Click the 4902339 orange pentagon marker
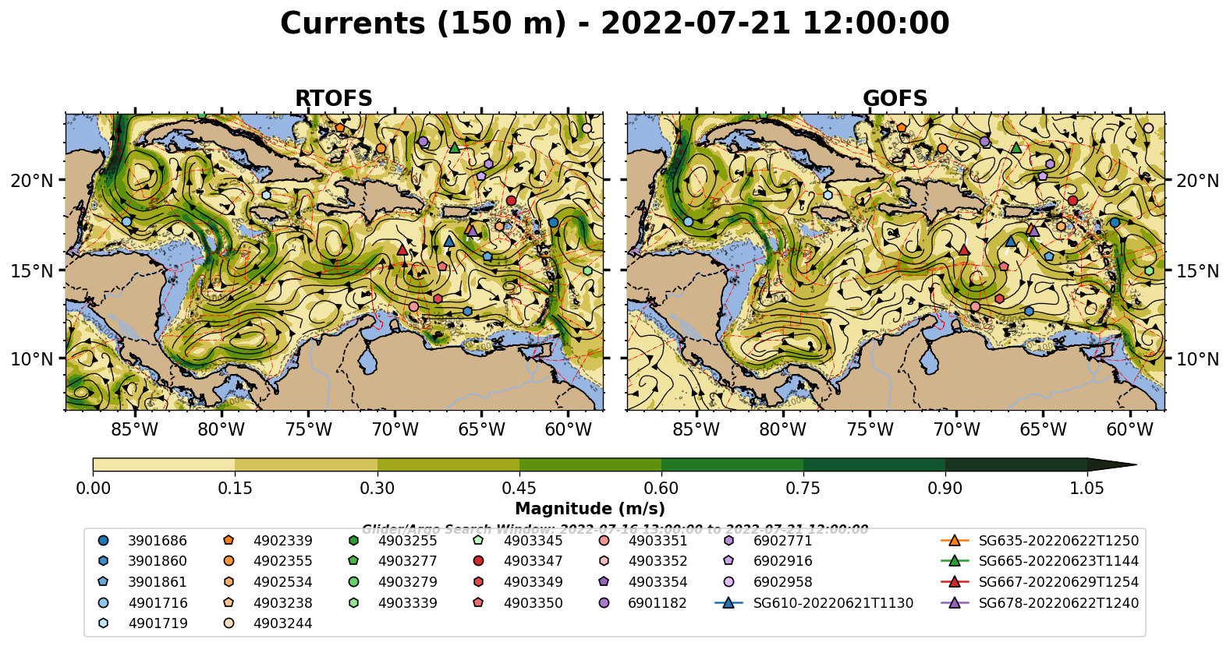Image resolution: width=1230 pixels, height=646 pixels. (229, 540)
